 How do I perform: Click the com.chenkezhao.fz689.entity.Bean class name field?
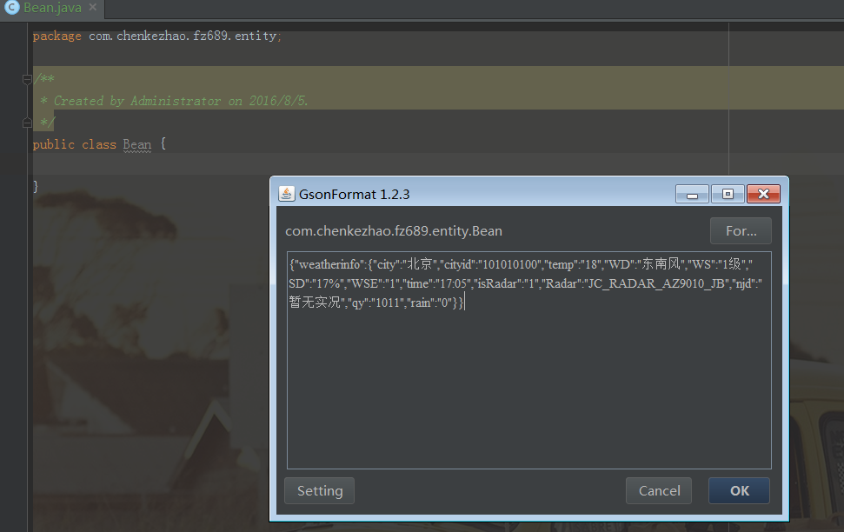tap(394, 231)
